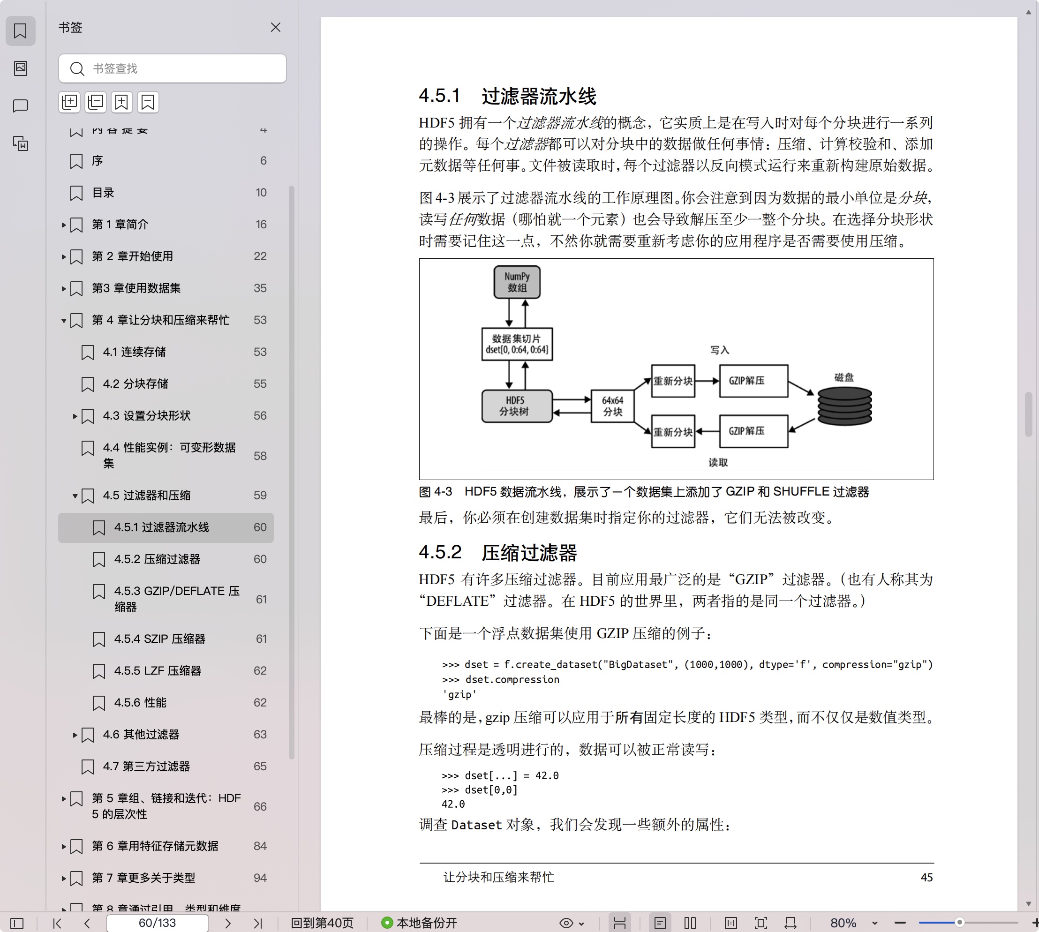The image size is (1039, 932).
Task: Expand all bookmarks button
Action: pos(69,102)
